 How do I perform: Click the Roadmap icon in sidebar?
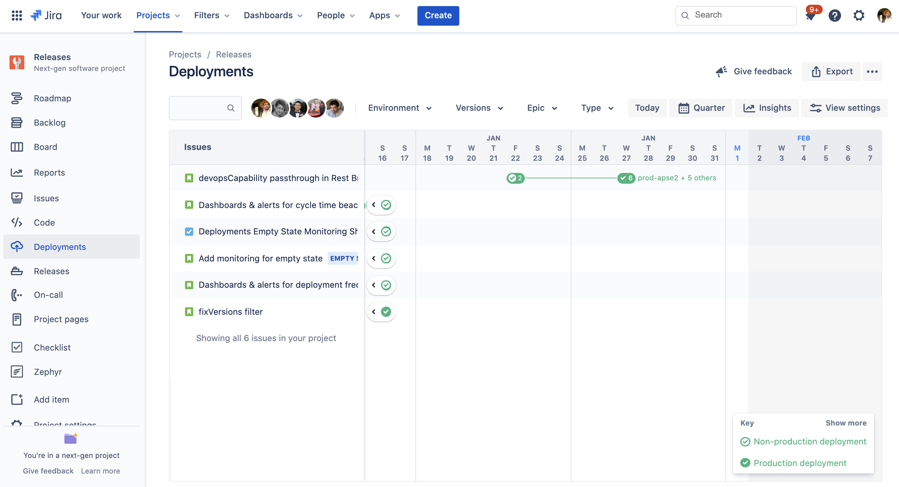click(16, 97)
